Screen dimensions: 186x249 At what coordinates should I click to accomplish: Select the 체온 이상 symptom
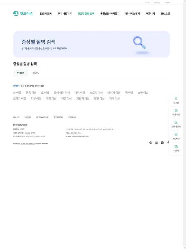pos(67,99)
